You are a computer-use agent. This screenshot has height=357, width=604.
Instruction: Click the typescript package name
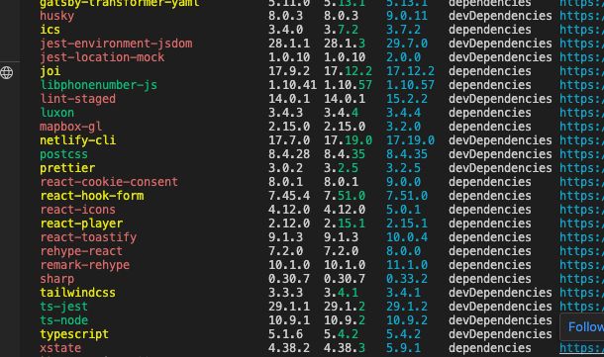pyautogui.click(x=74, y=334)
